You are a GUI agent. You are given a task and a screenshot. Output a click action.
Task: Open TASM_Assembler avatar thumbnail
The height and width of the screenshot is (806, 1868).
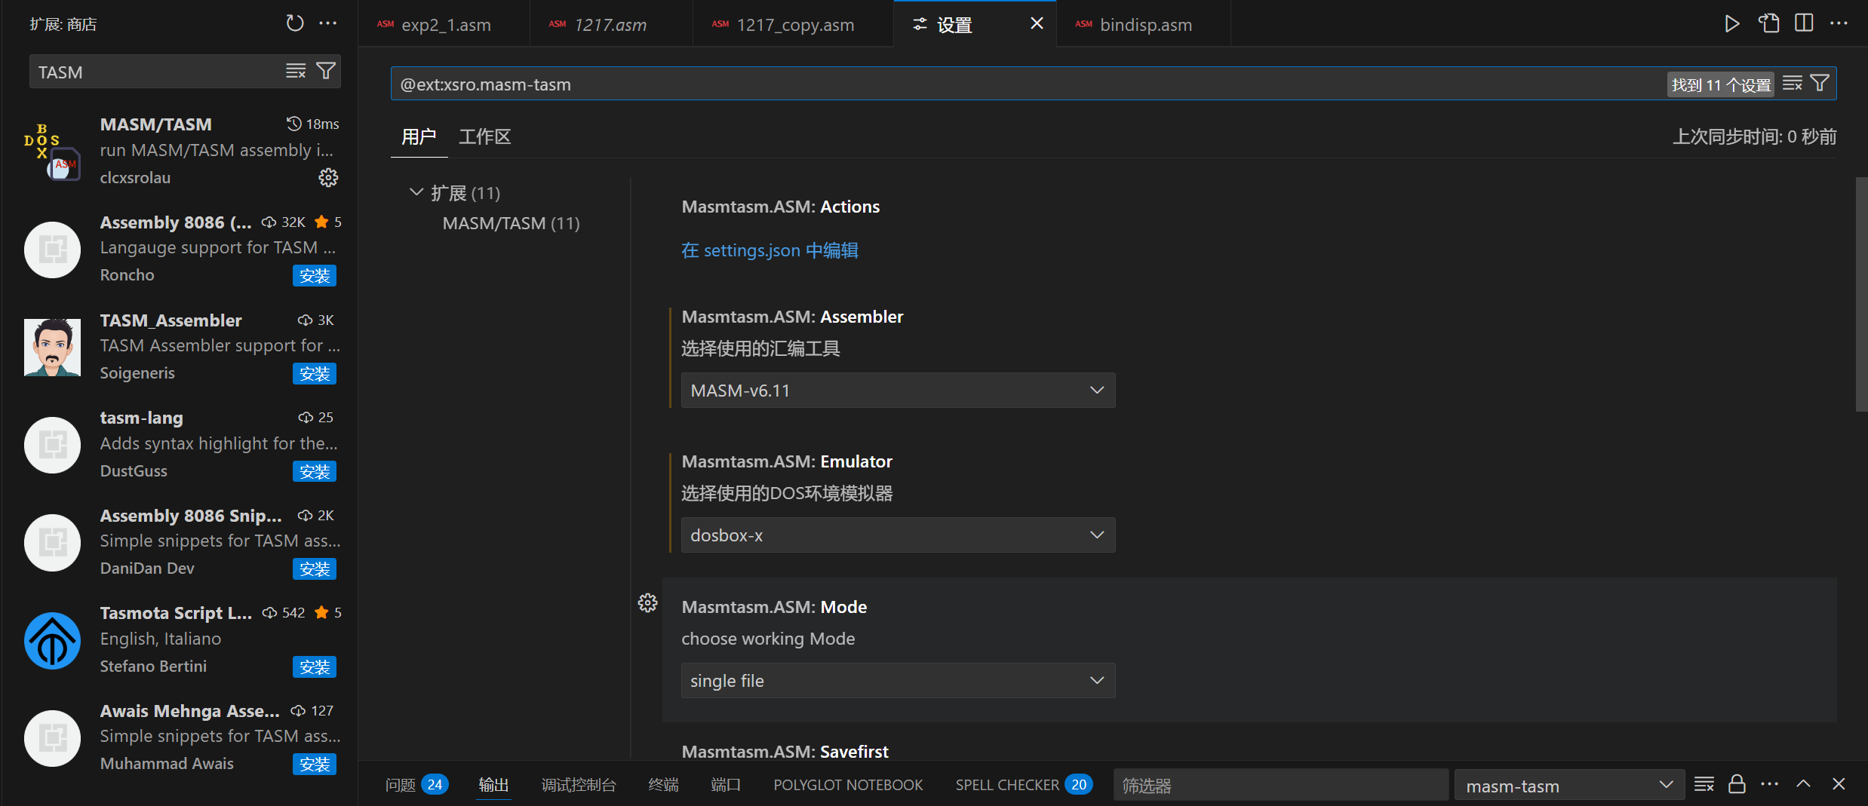point(52,347)
